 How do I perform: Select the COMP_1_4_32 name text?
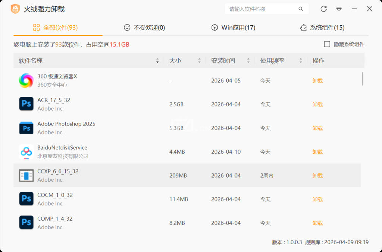click(x=55, y=219)
